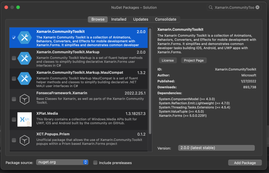
Task: Click the XCT.Popups.Prism cube icon
Action: (24, 140)
